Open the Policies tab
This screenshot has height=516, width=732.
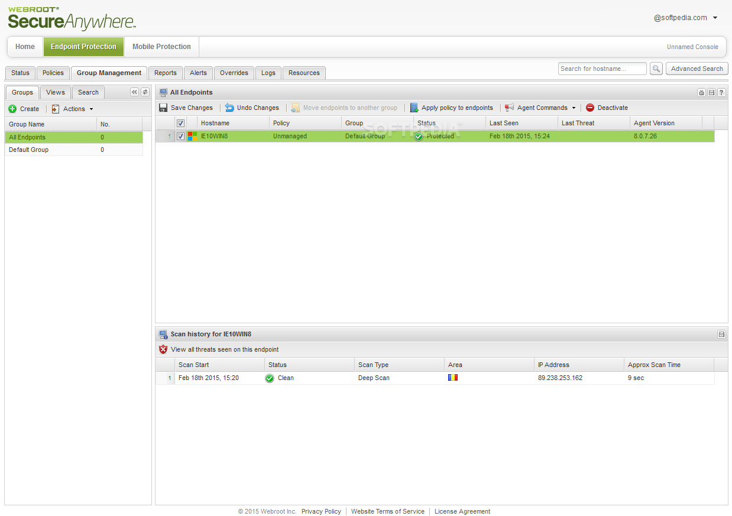53,73
